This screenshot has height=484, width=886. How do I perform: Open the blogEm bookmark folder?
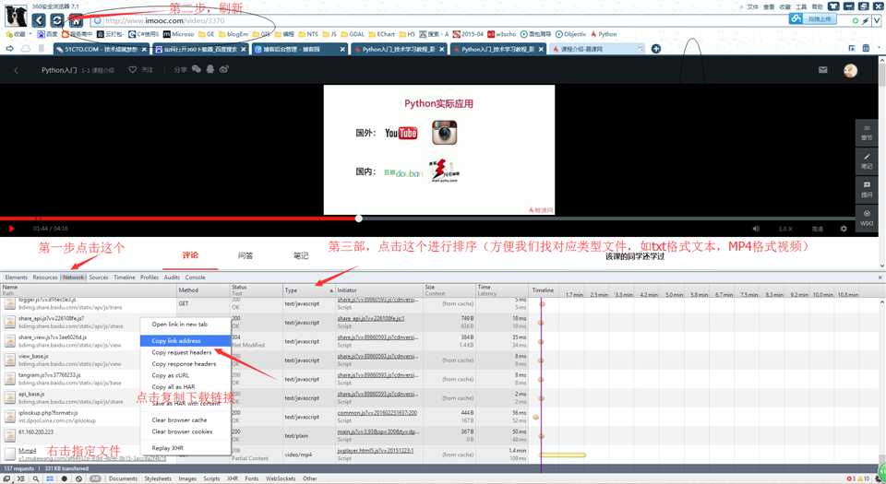tap(233, 34)
